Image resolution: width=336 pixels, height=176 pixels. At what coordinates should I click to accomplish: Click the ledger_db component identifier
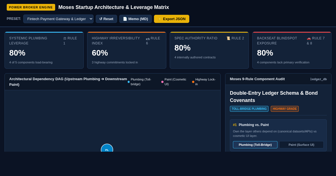click(318, 79)
